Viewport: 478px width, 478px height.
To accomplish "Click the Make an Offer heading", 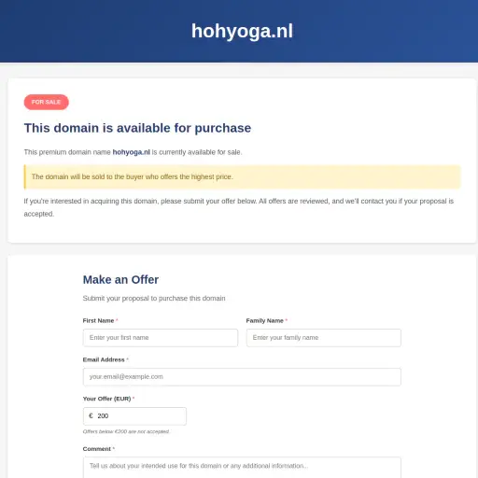I will click(x=120, y=280).
